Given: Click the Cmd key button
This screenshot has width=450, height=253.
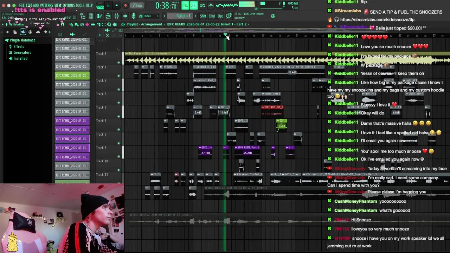Looking at the screenshot, I should click(212, 16).
